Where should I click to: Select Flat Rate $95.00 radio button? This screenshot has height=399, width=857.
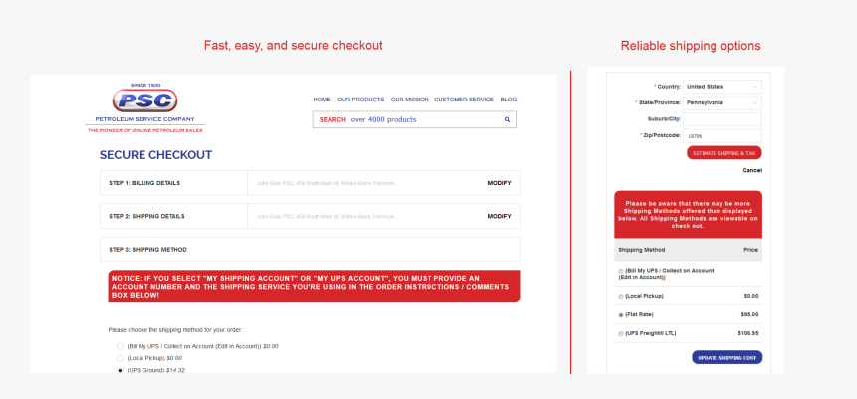tap(621, 315)
